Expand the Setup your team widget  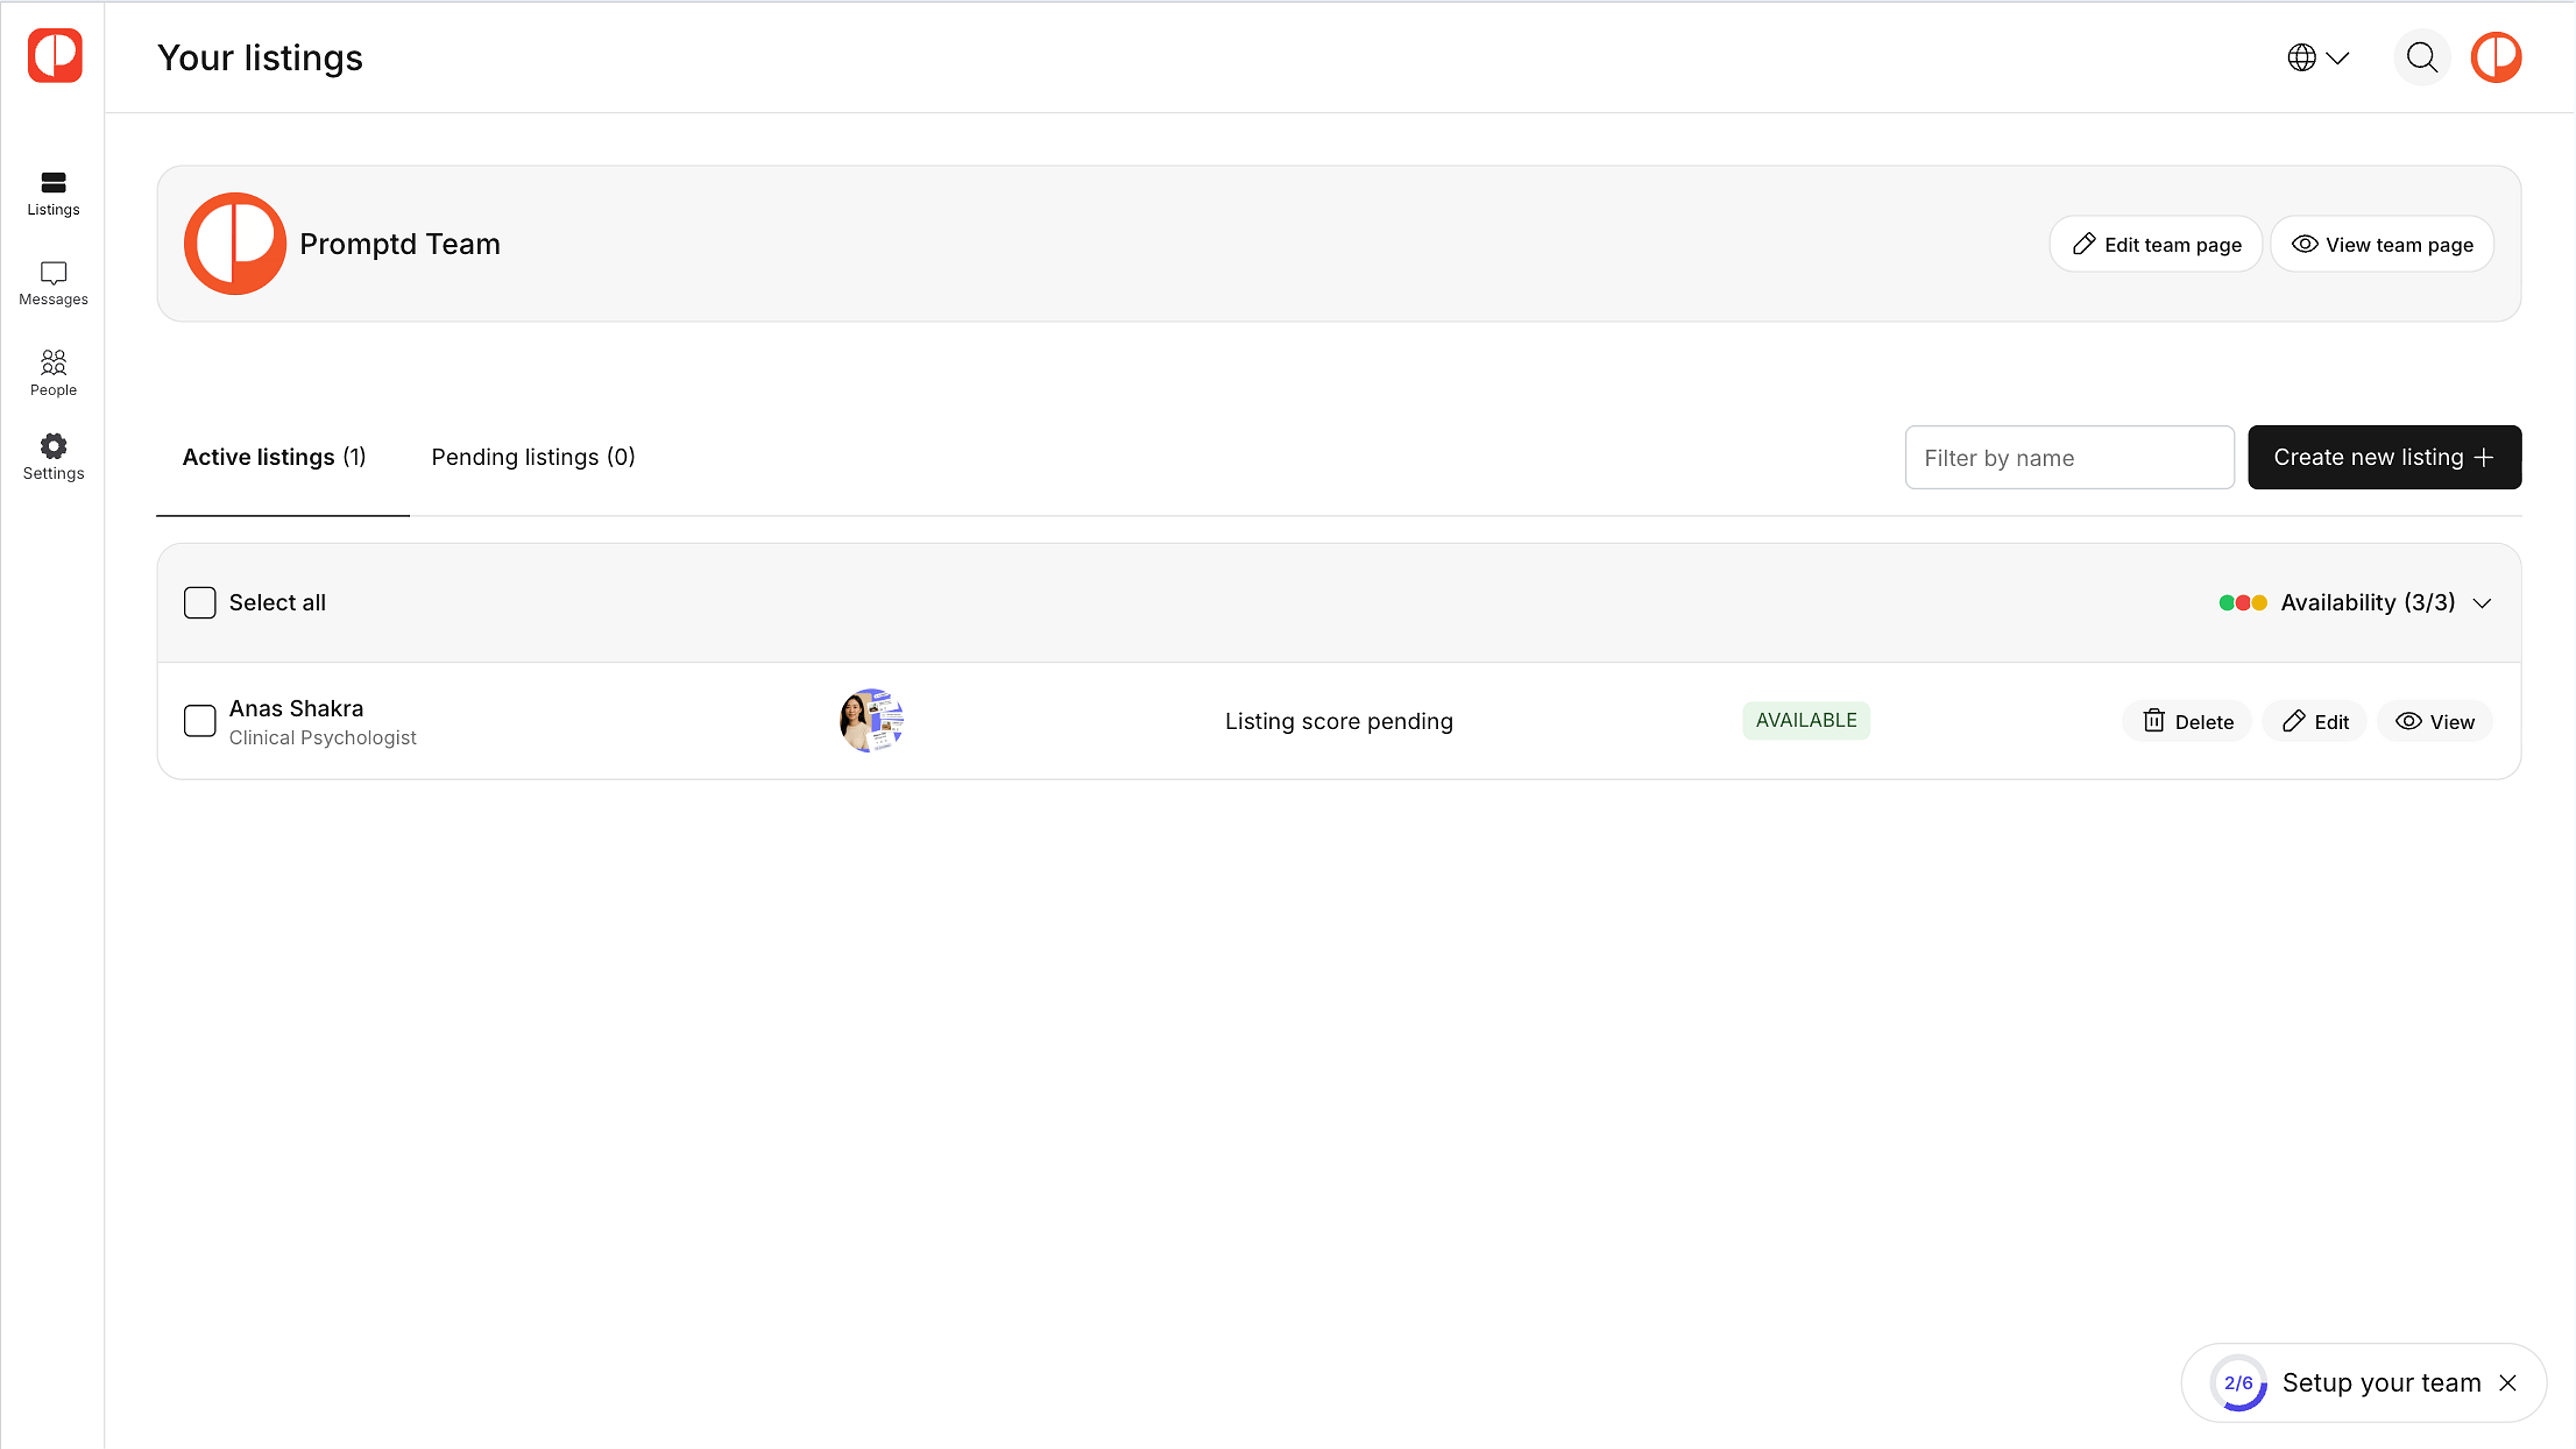click(x=2380, y=1382)
